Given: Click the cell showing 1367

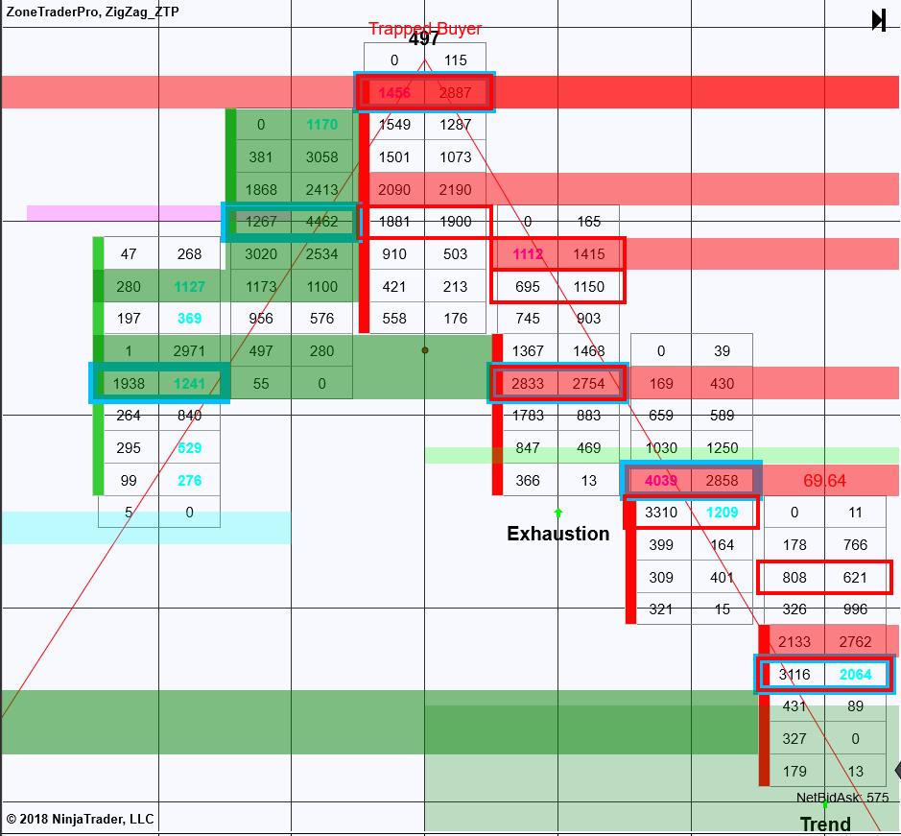Looking at the screenshot, I should coord(528,351).
